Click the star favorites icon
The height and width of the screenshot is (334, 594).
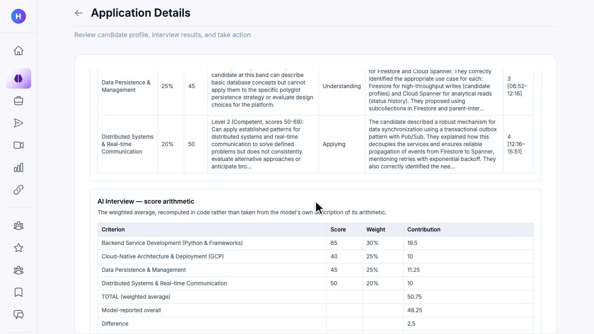(19, 248)
